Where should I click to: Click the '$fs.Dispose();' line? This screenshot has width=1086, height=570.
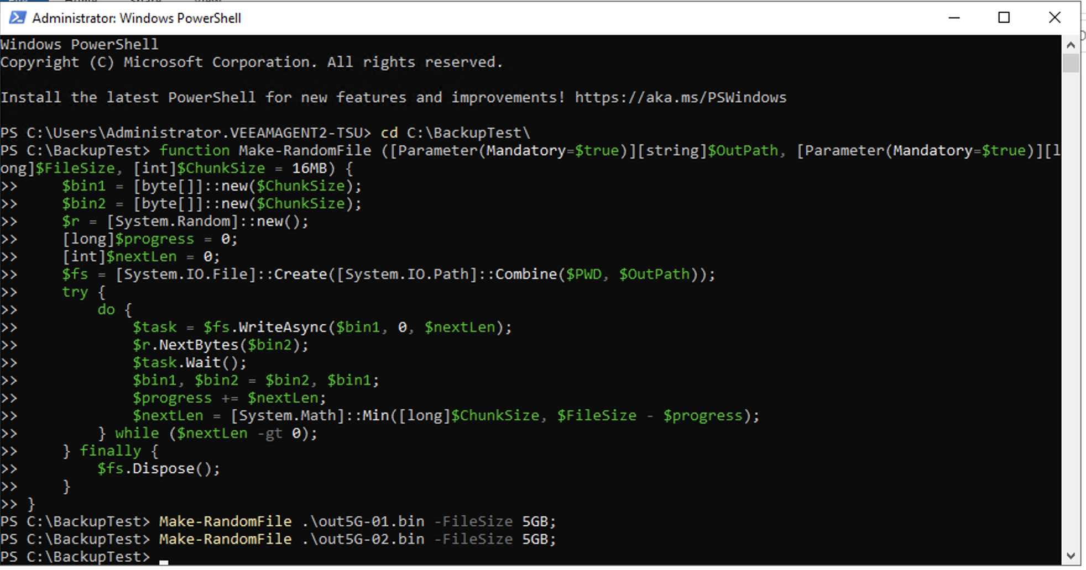pyautogui.click(x=159, y=468)
